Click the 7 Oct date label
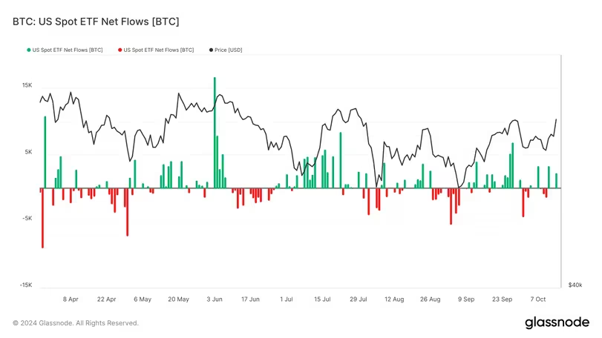The image size is (602, 338). tap(538, 299)
